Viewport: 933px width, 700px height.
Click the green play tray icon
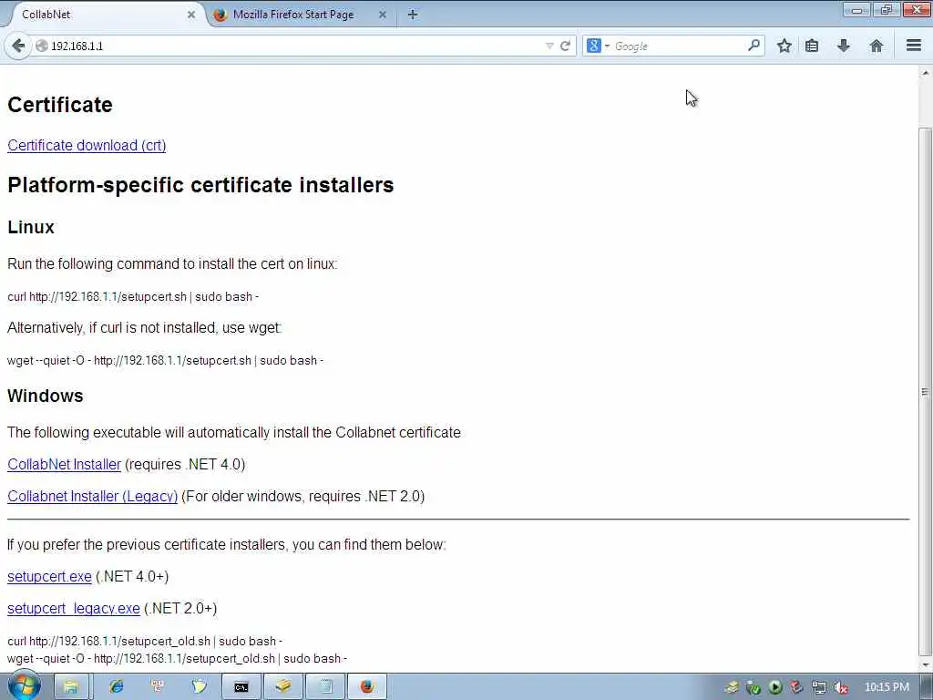pyautogui.click(x=775, y=687)
